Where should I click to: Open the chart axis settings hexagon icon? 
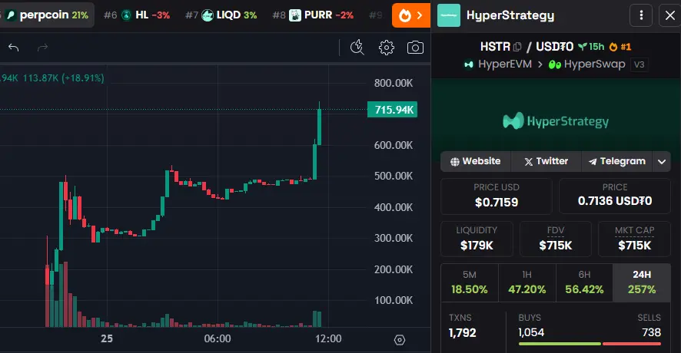[x=400, y=339]
